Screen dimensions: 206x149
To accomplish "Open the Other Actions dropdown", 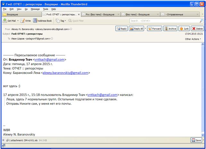I will (x=193, y=39).
